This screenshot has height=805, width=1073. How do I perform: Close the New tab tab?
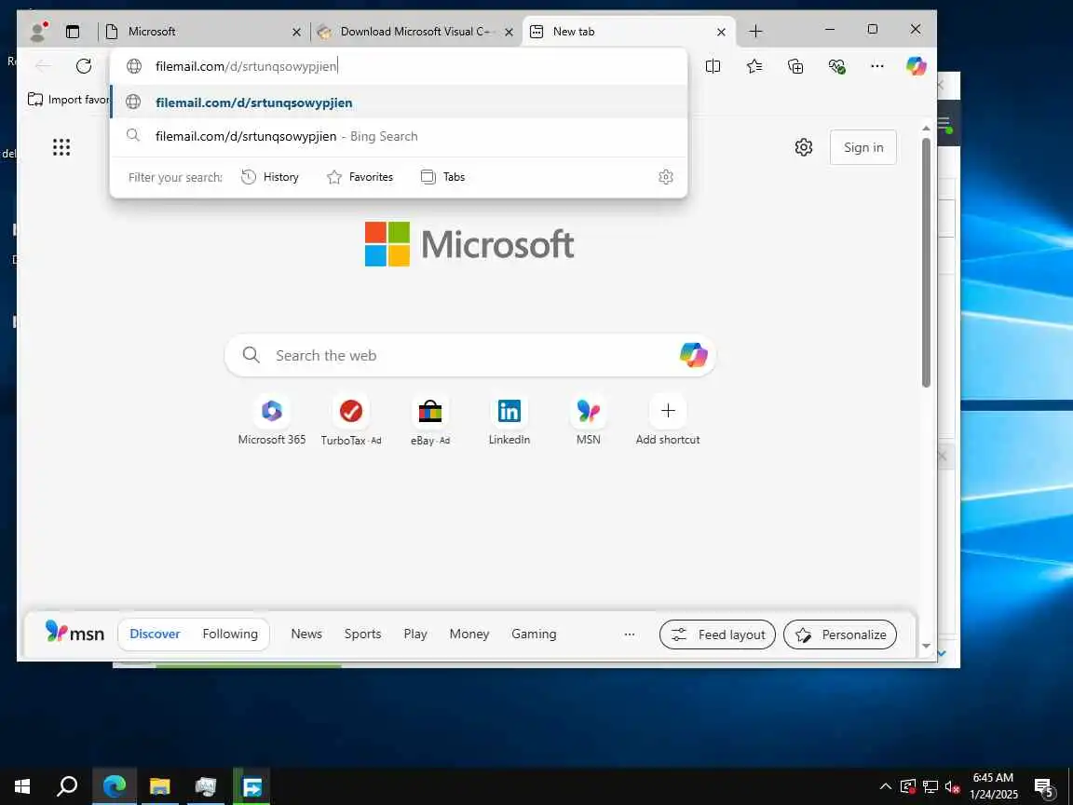pos(721,32)
